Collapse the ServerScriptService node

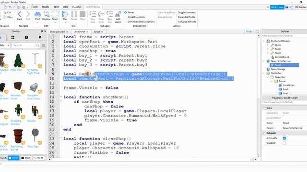tap(264, 61)
